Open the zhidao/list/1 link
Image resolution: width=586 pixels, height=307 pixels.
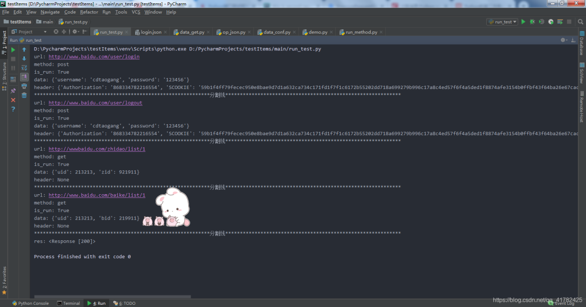(97, 149)
